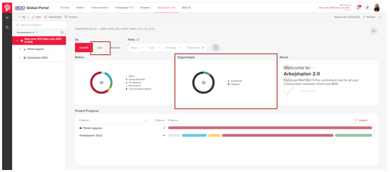
Task: Sort by the Projekter column sort arrows
Action: (144, 120)
